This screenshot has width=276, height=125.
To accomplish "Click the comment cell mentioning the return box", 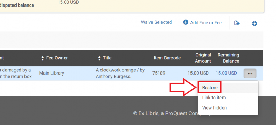I will click(x=18, y=73).
